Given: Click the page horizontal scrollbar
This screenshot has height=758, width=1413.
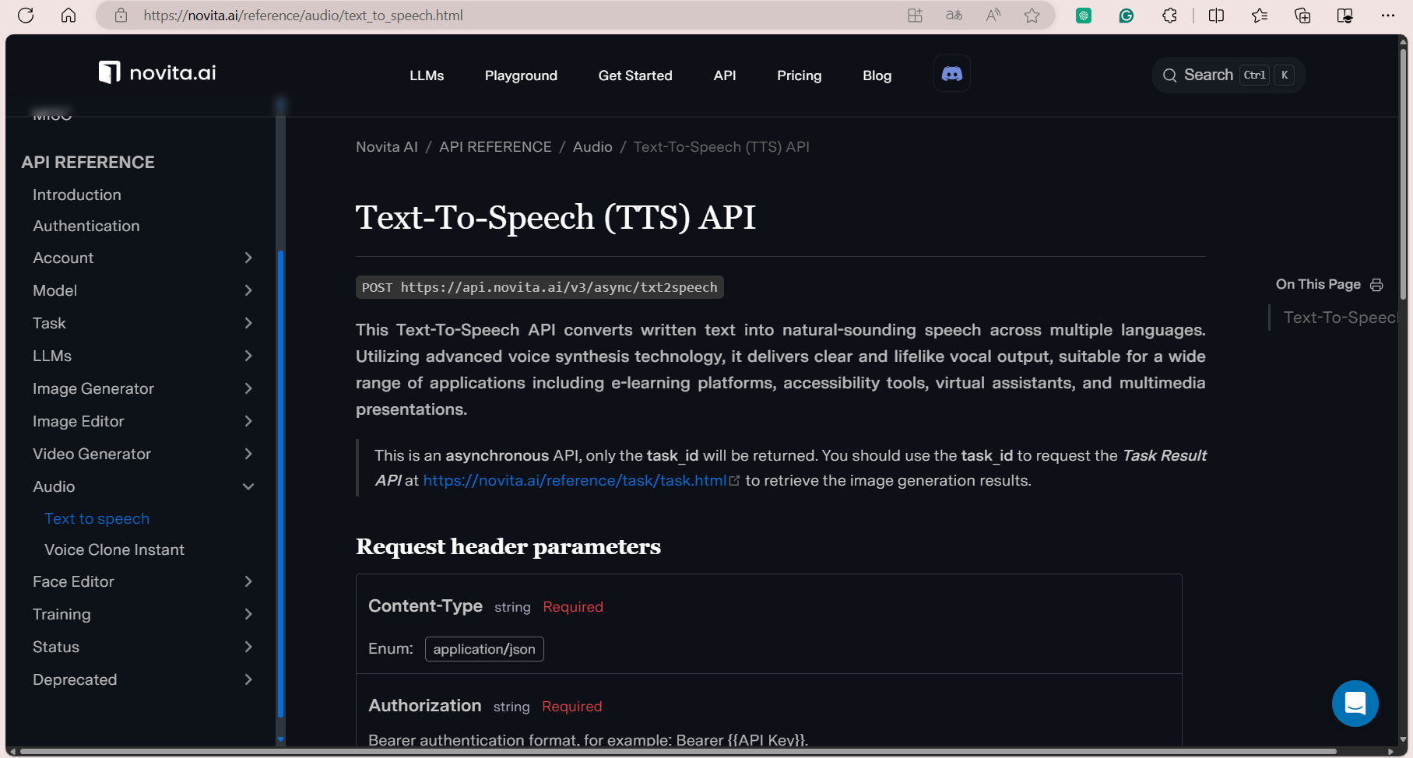Looking at the screenshot, I should point(677,752).
